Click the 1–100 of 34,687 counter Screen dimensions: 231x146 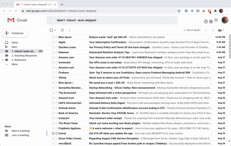tap(192, 30)
